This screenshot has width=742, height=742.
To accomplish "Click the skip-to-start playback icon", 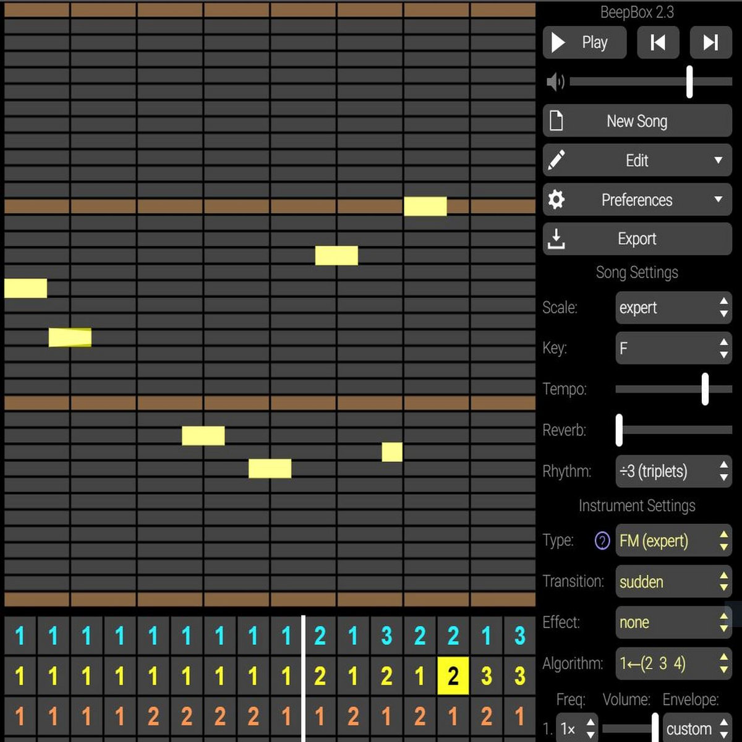I will [658, 42].
